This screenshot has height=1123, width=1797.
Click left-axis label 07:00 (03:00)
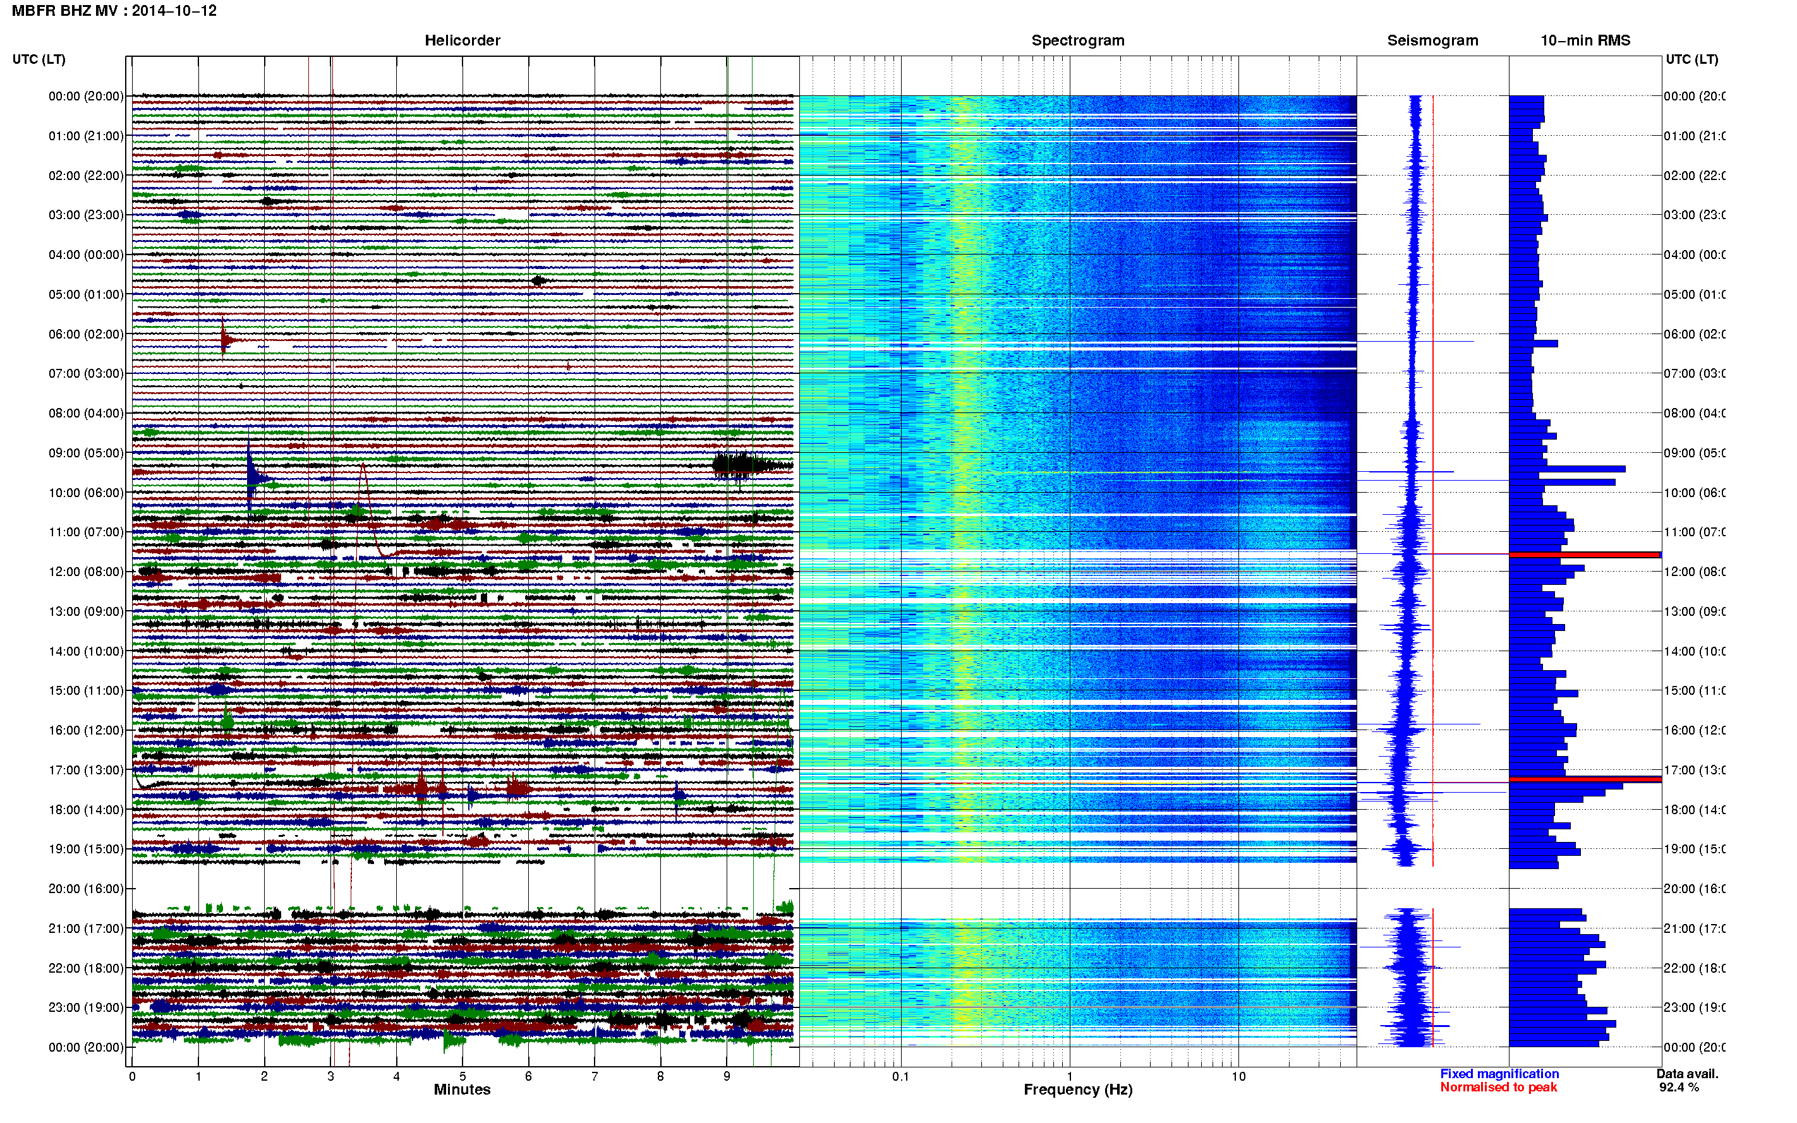point(86,373)
